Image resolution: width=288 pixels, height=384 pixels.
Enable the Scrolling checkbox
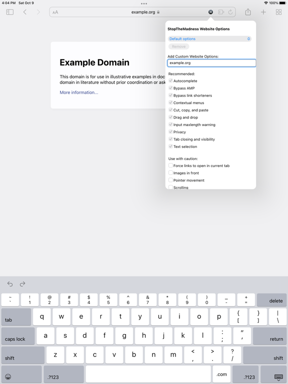click(x=170, y=187)
